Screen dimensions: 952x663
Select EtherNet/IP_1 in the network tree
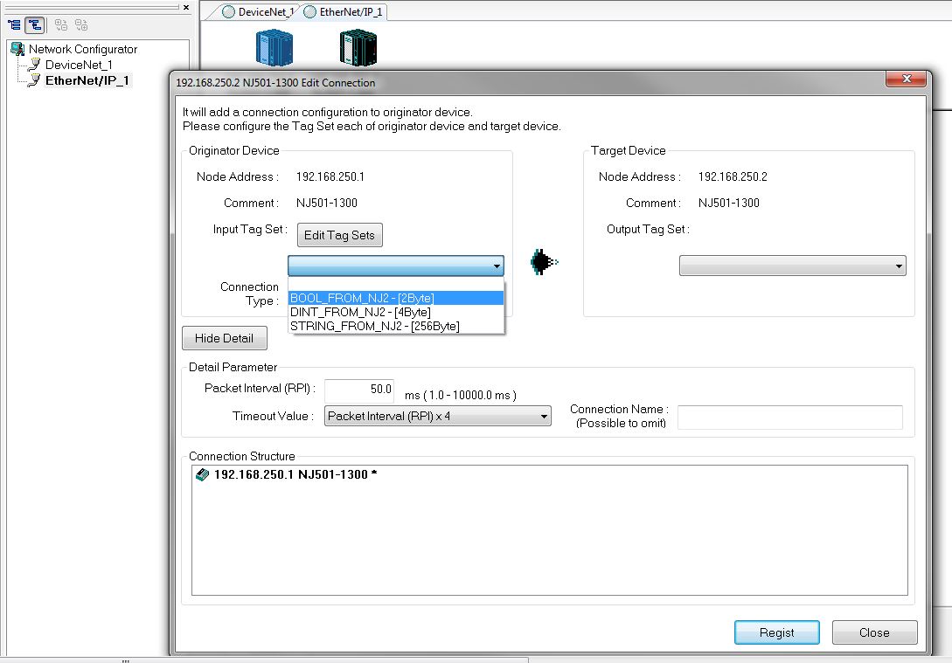pos(87,80)
